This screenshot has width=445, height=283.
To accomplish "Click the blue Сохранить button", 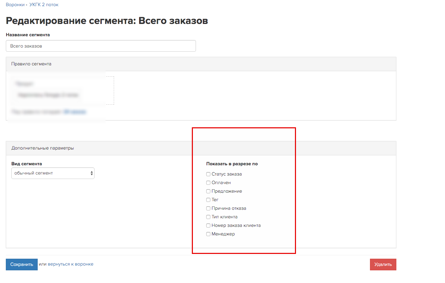I will point(22,265).
